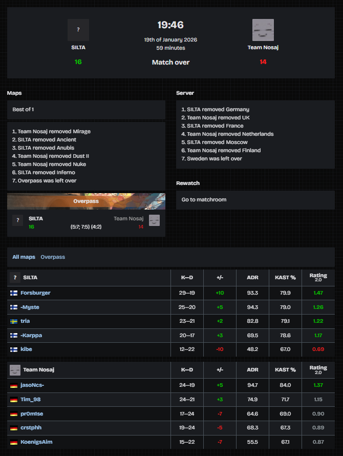The height and width of the screenshot is (456, 343).
Task: Click the Overpass map banner image
Action: [86, 201]
